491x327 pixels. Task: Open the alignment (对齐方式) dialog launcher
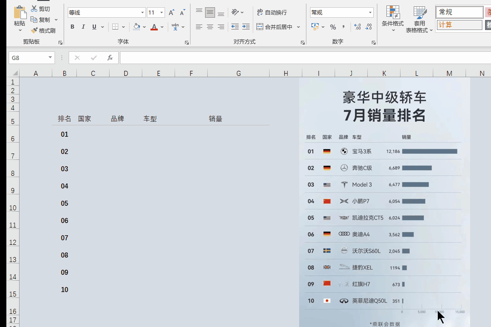coord(303,43)
